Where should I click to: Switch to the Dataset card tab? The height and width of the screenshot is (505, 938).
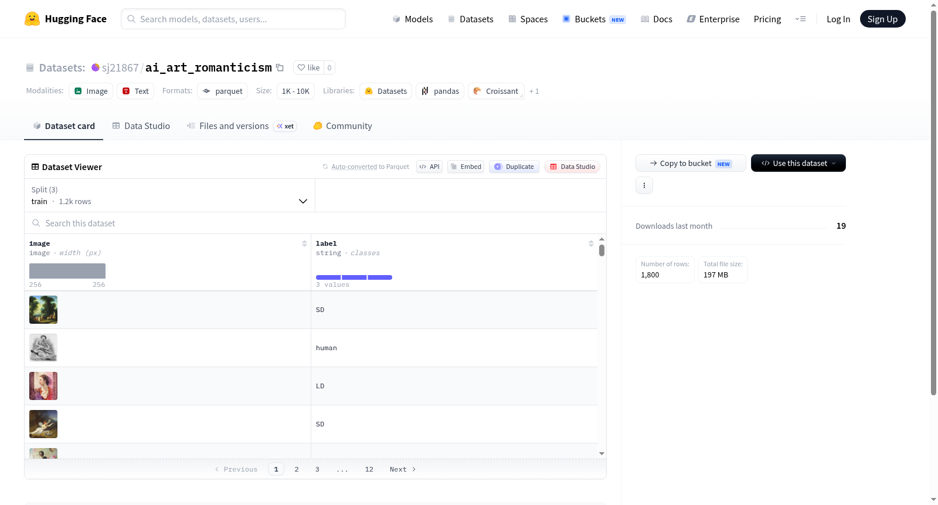tap(63, 126)
